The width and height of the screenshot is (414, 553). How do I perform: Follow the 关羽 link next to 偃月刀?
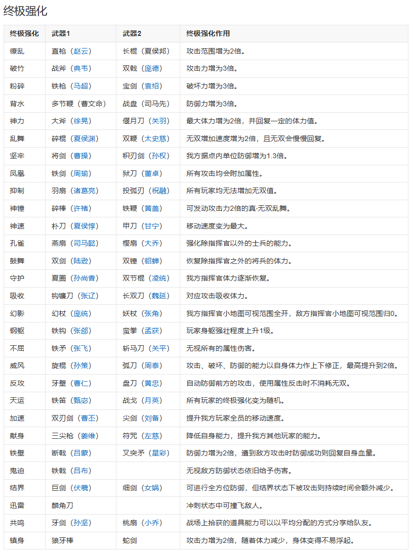coord(159,121)
